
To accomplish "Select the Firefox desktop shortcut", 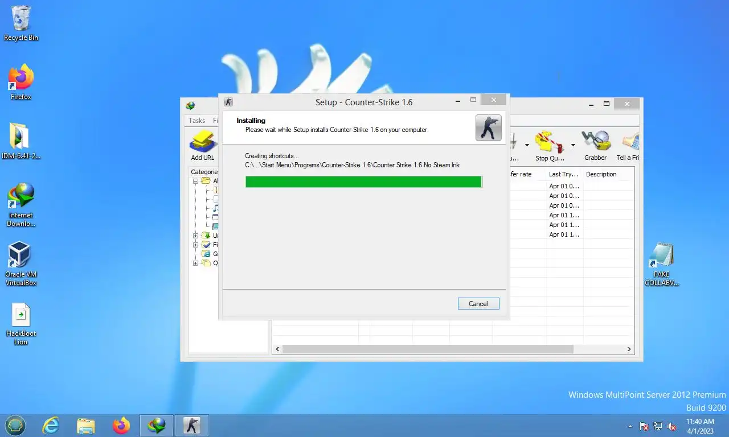I will pyautogui.click(x=21, y=83).
